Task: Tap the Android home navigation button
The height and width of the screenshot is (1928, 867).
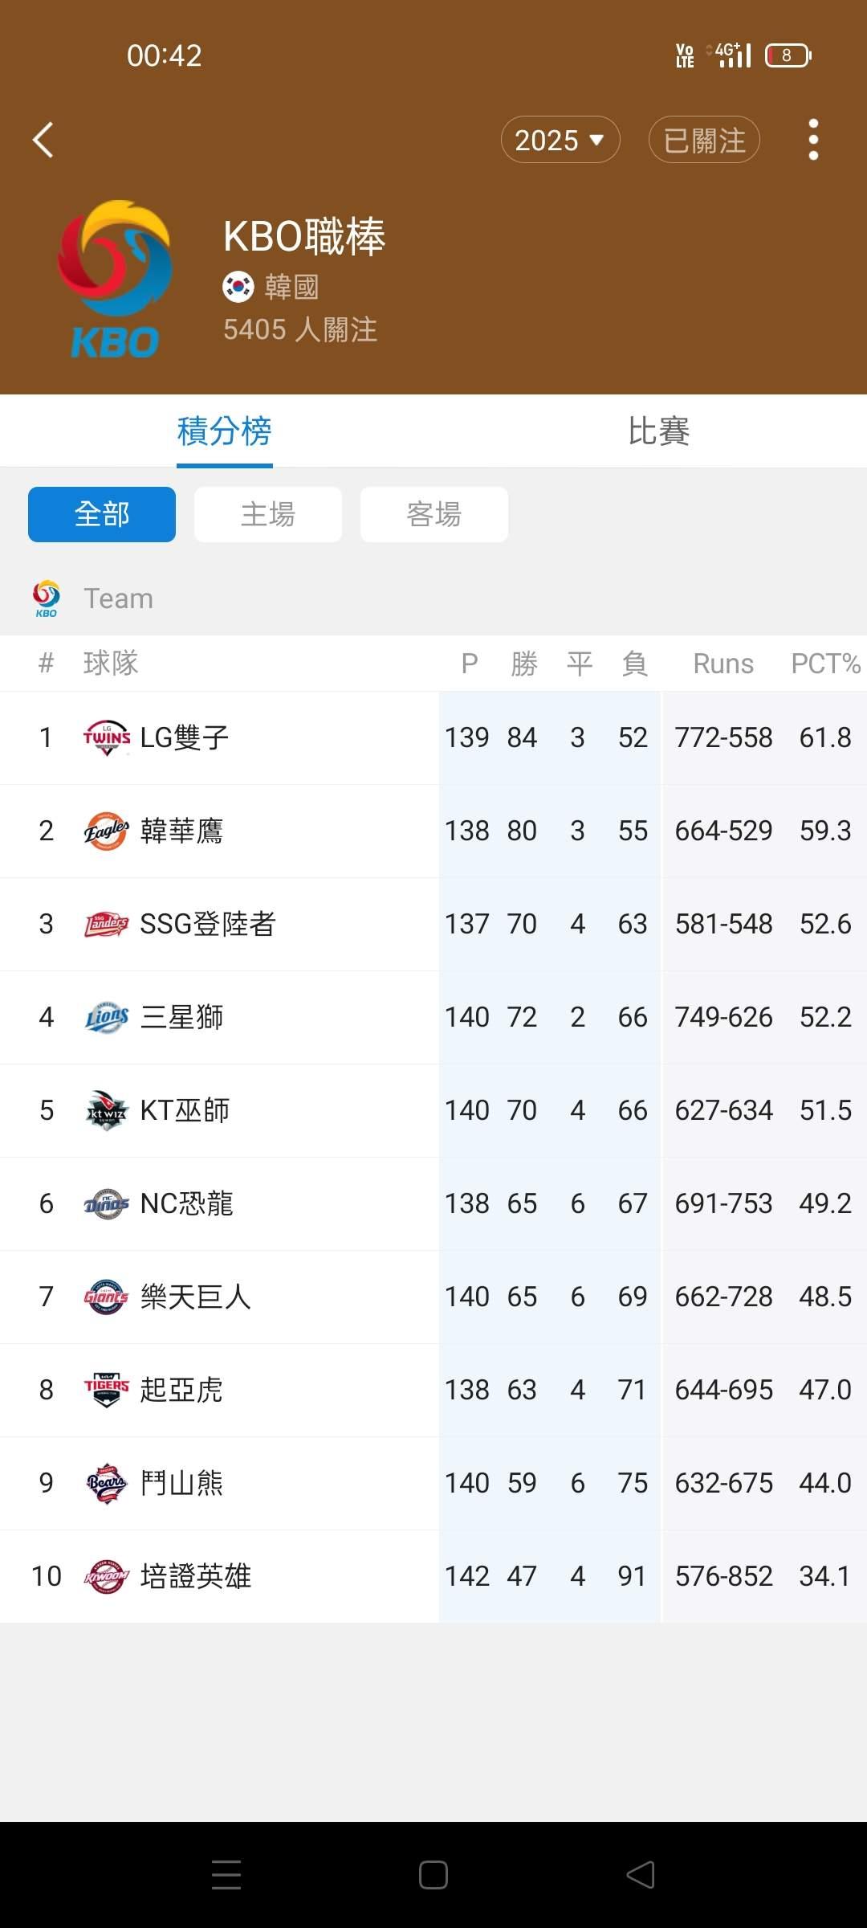Action: (433, 1875)
